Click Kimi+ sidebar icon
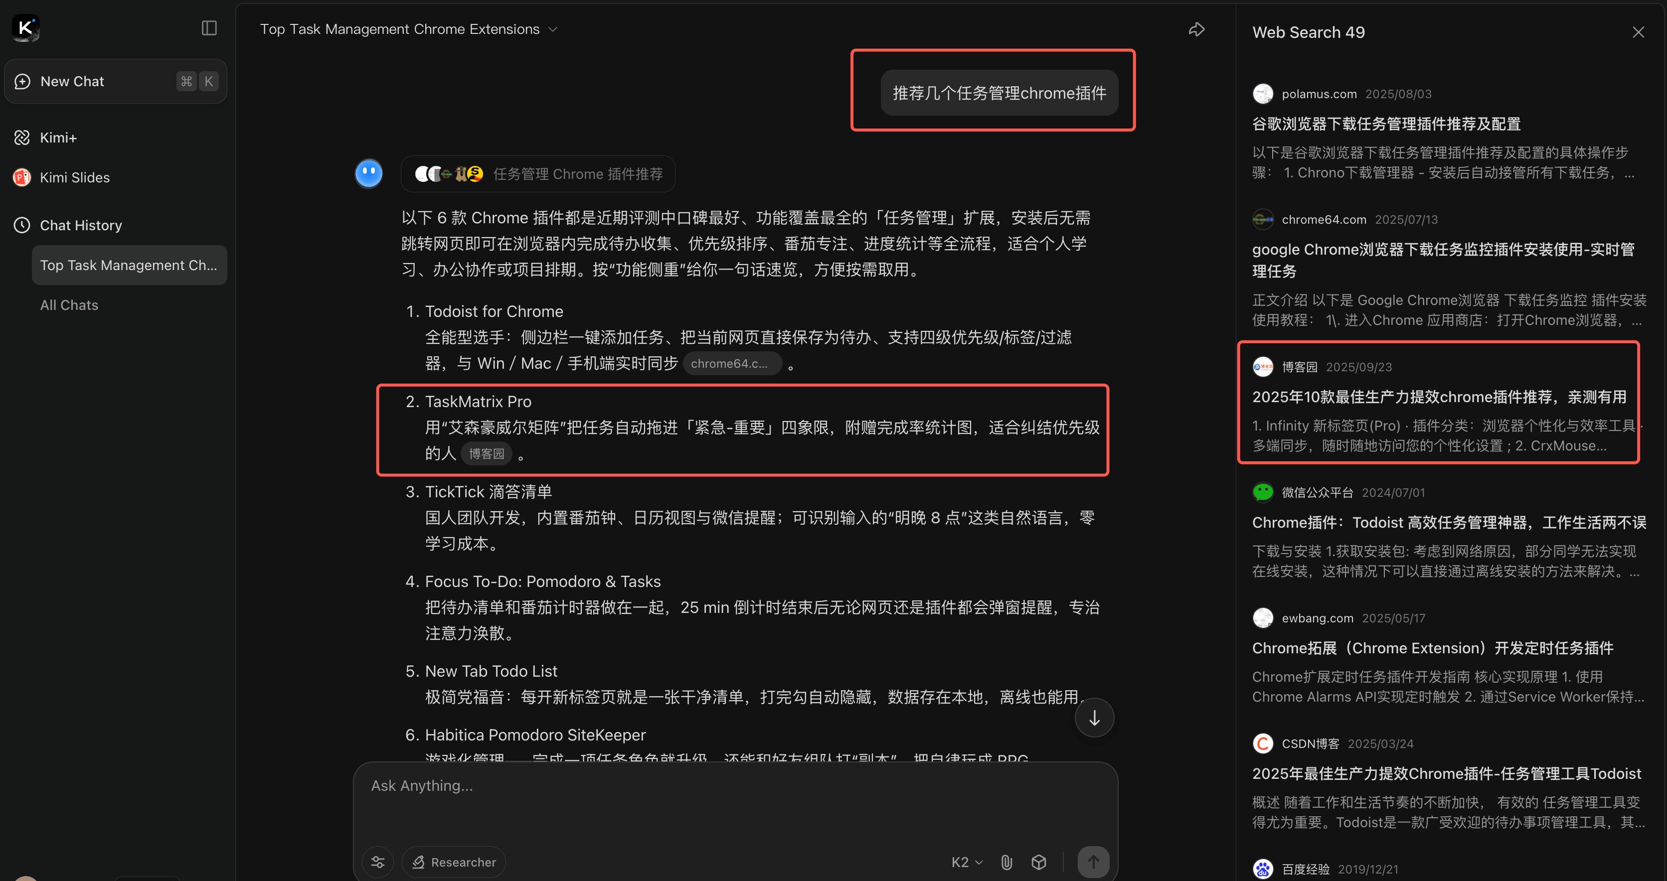 [22, 138]
